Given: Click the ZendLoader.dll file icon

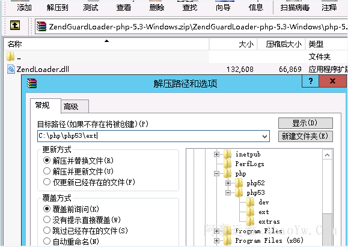Looking at the screenshot, I should coord(11,69).
